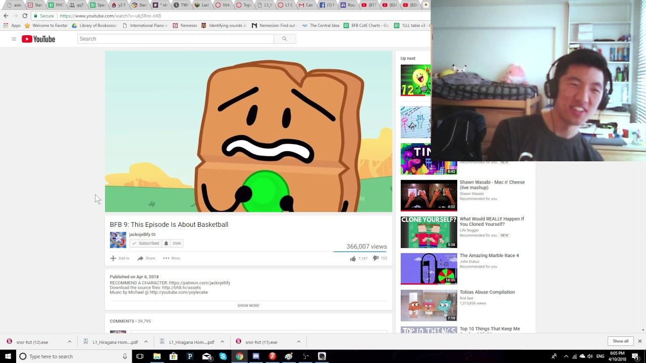
Task: Open the youtube.com/yoylecake link
Action: coord(179,292)
